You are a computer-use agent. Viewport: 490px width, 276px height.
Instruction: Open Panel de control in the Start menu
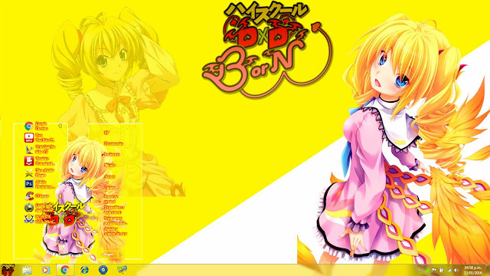click(111, 199)
